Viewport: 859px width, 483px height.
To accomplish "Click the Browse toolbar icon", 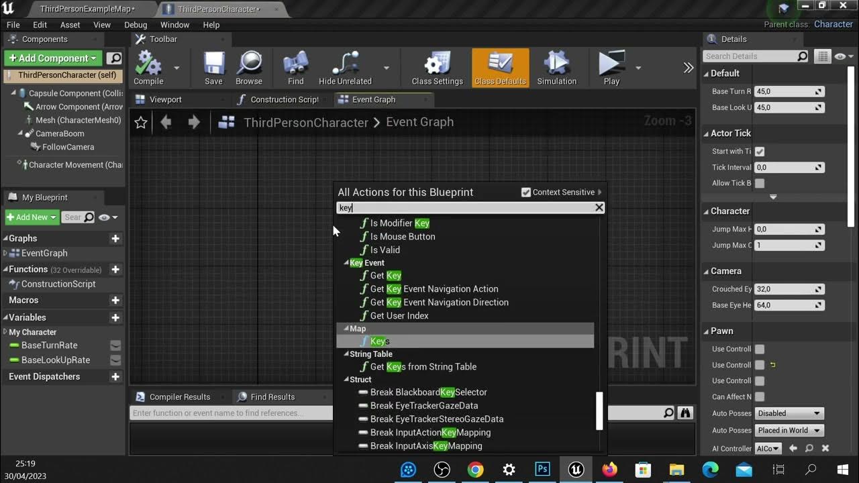I will pos(249,68).
